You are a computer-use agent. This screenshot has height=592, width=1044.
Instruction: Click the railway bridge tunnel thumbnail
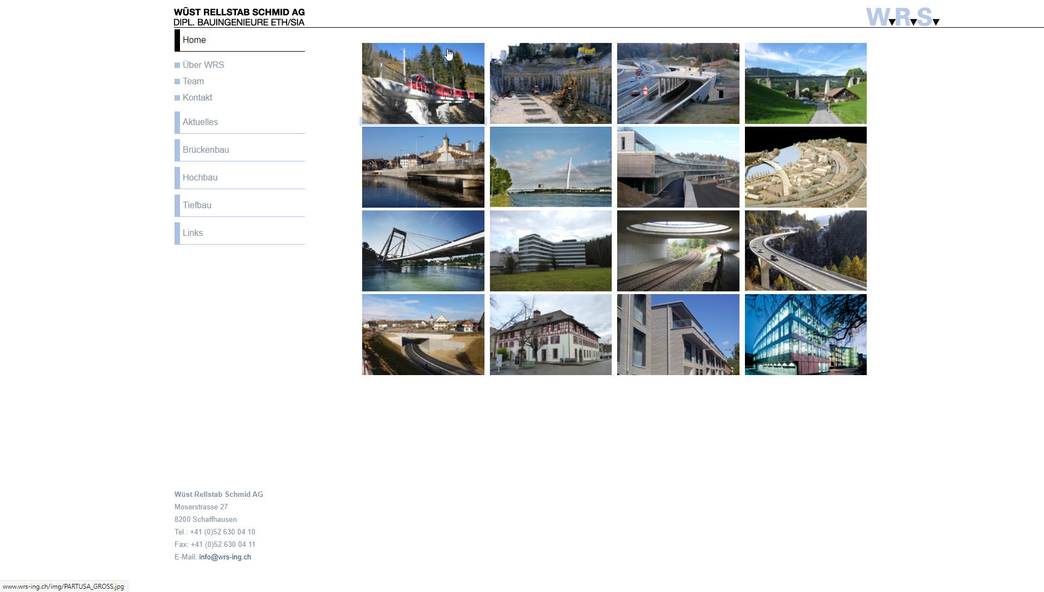(x=678, y=251)
